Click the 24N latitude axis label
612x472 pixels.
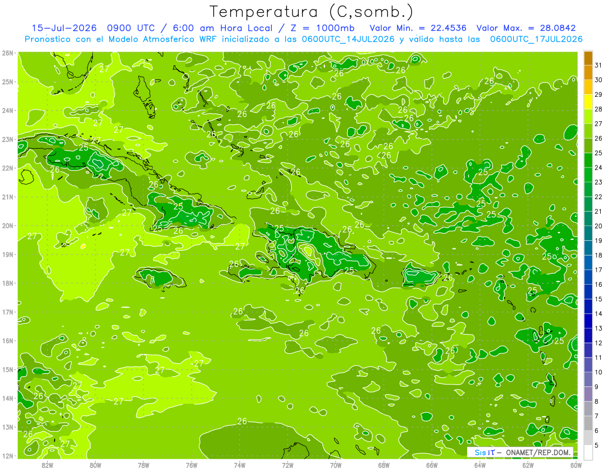[7, 110]
